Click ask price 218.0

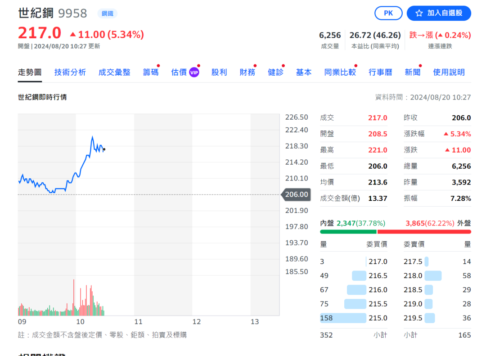tap(413, 276)
